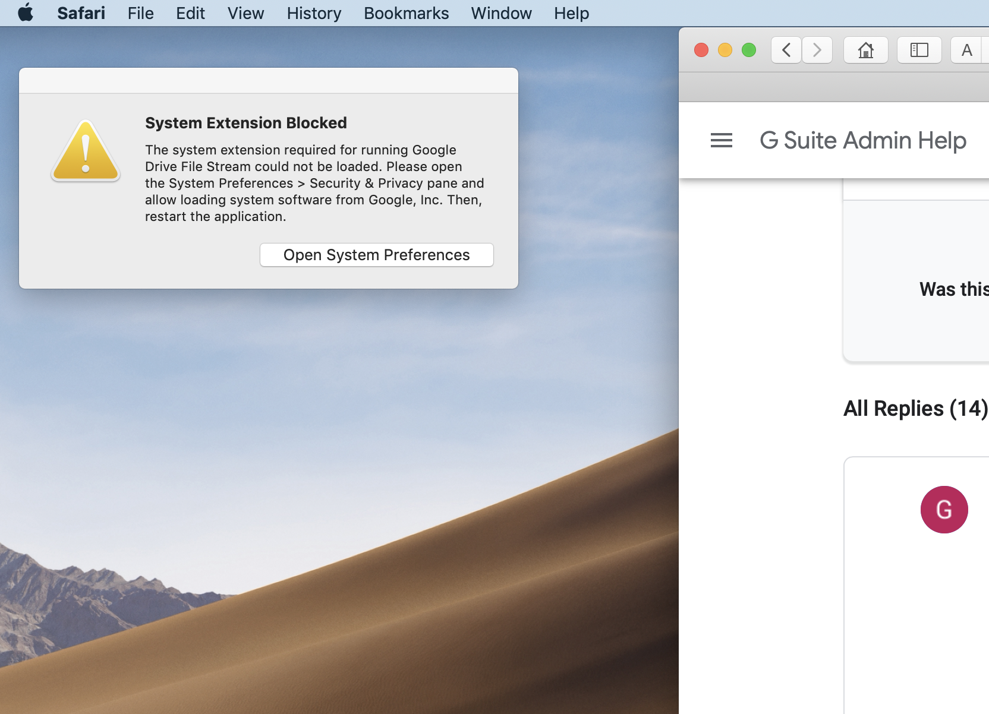Toggle the Safari sidebar icon

(919, 50)
